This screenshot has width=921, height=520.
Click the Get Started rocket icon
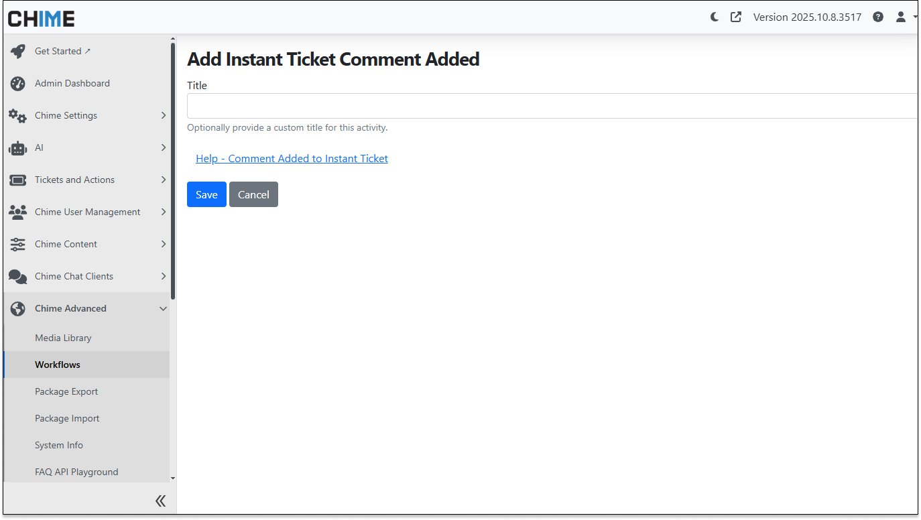pos(18,52)
